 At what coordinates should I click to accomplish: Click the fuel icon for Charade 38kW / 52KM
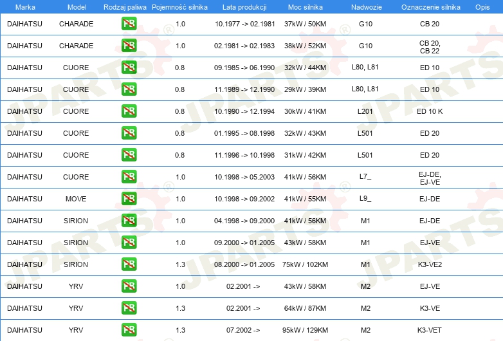[x=129, y=46]
